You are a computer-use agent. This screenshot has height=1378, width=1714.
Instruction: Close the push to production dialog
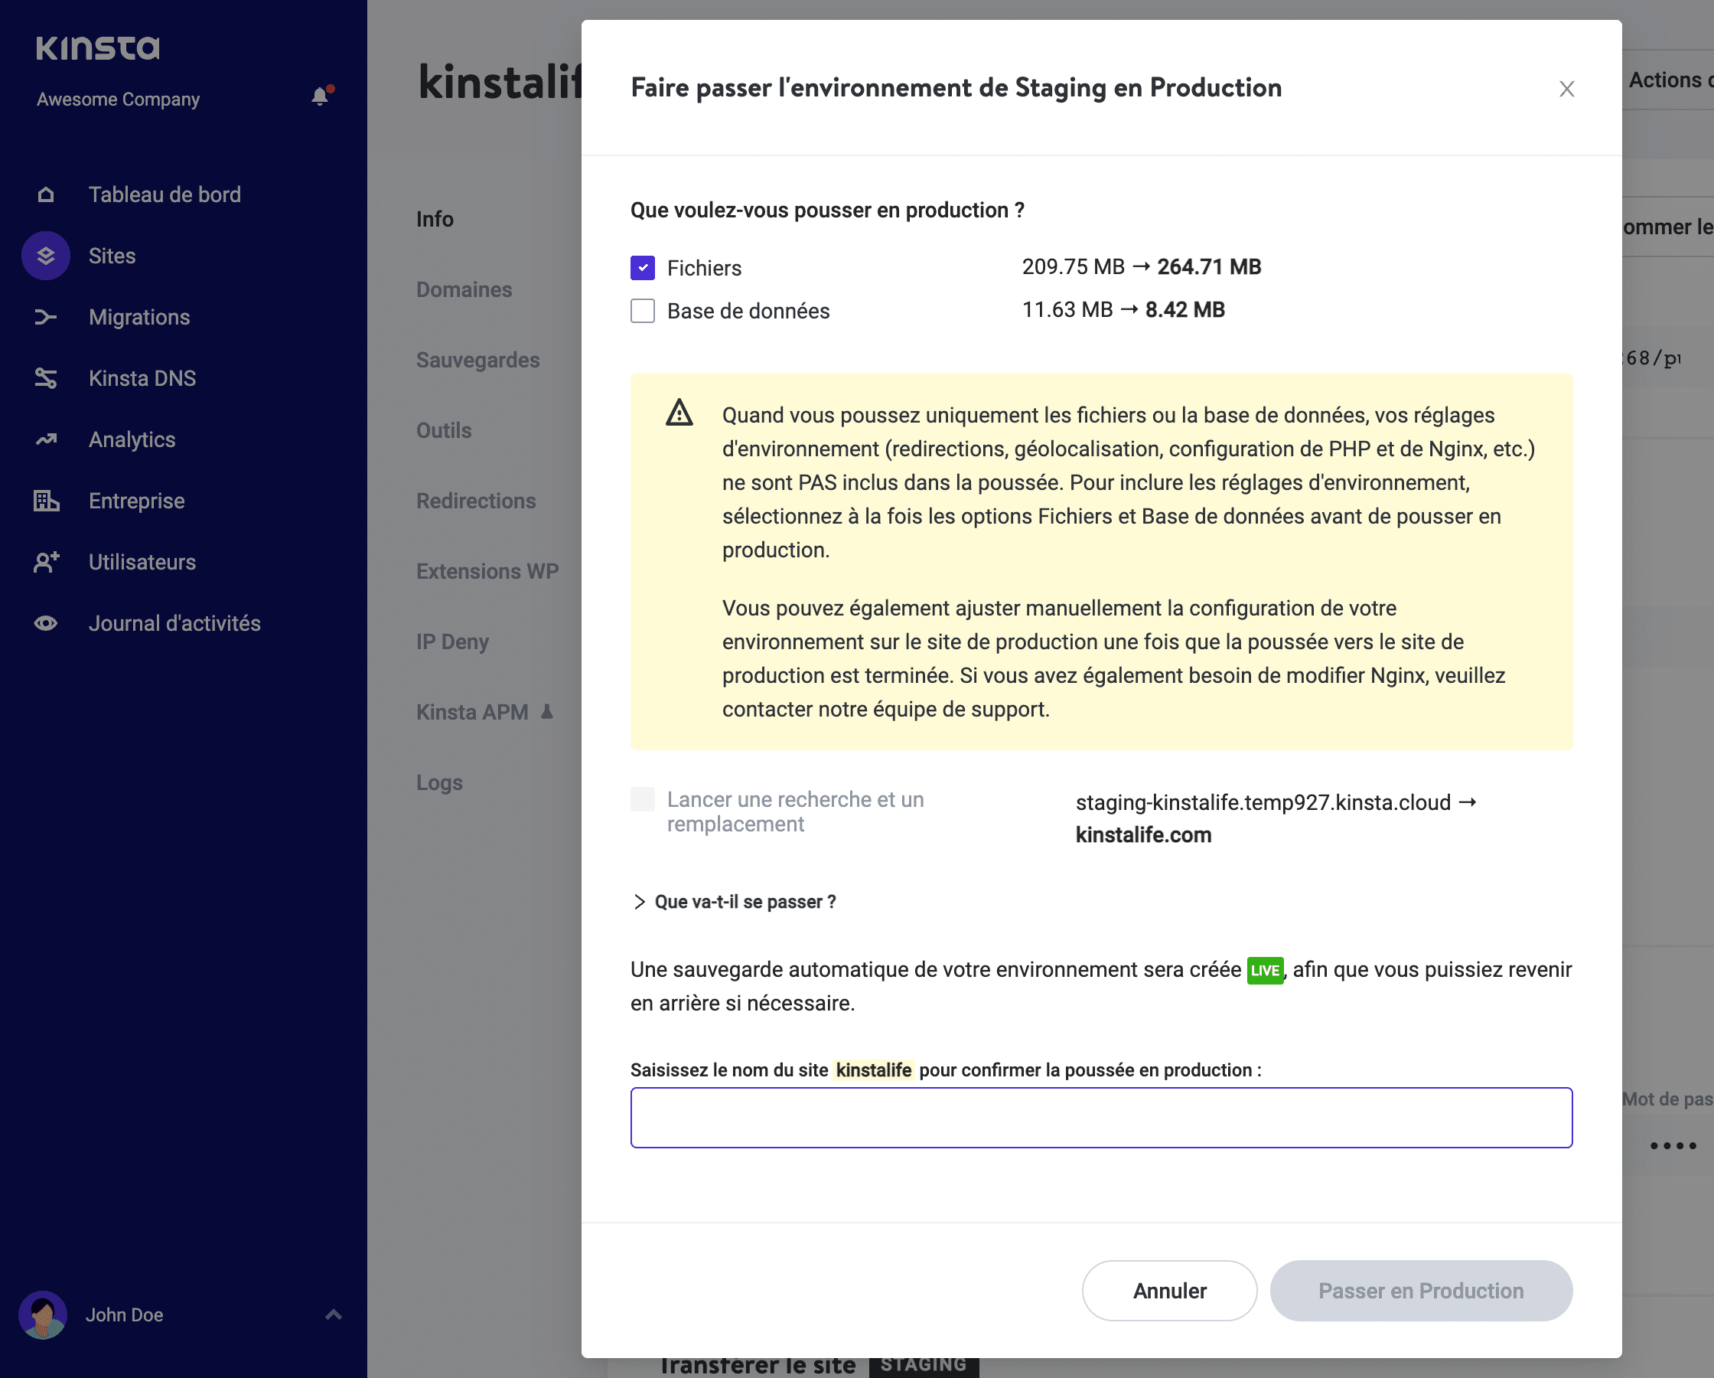[x=1567, y=88]
